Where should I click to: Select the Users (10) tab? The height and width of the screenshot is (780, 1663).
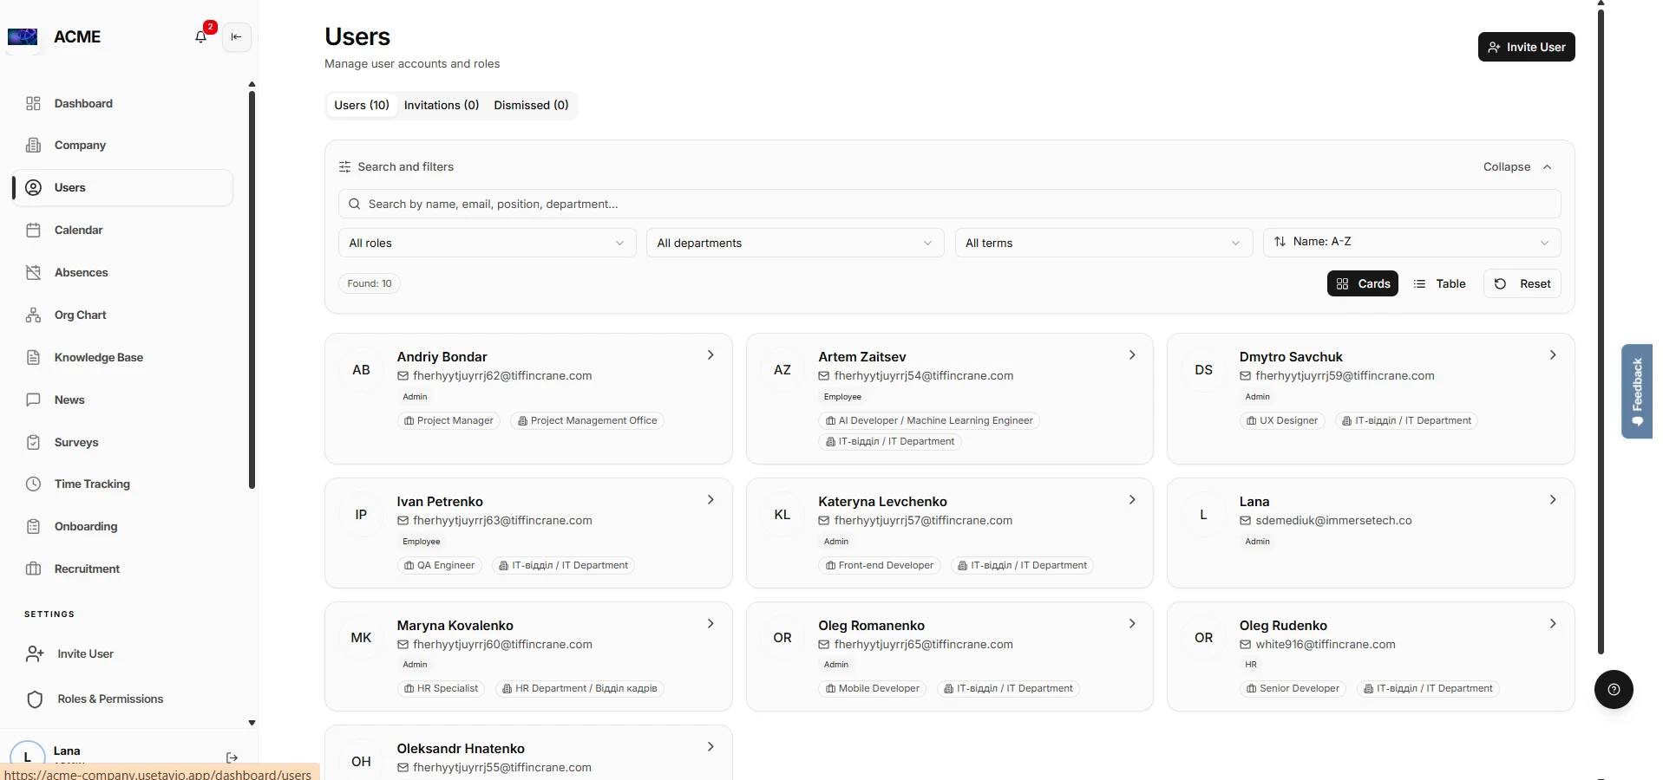[x=362, y=105]
